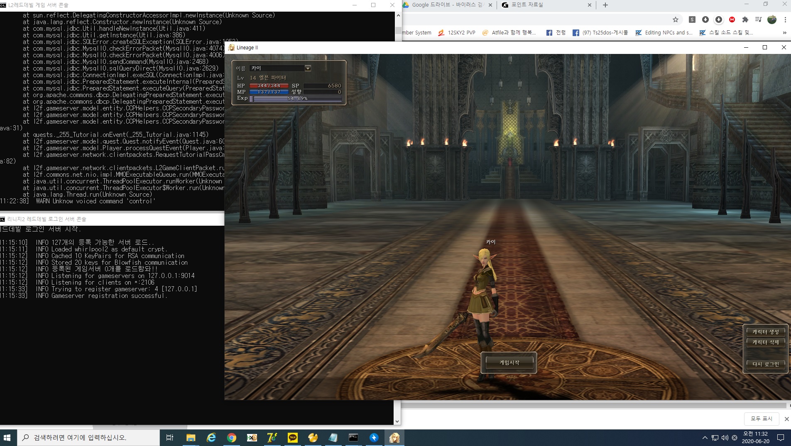
Task: Open a new Chrome tab
Action: (605, 5)
